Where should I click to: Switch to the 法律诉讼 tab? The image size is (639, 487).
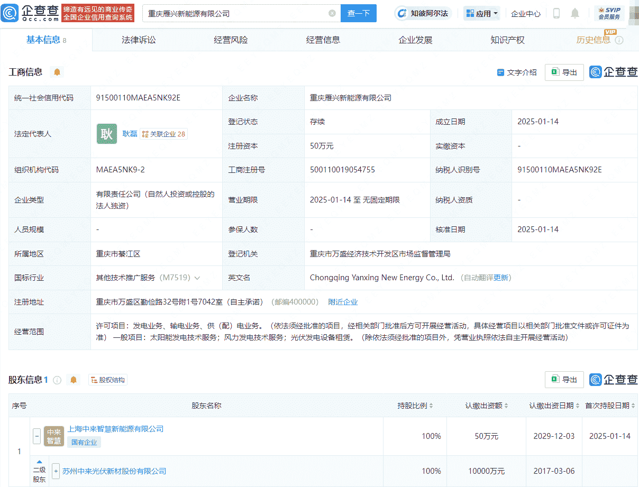click(x=138, y=39)
